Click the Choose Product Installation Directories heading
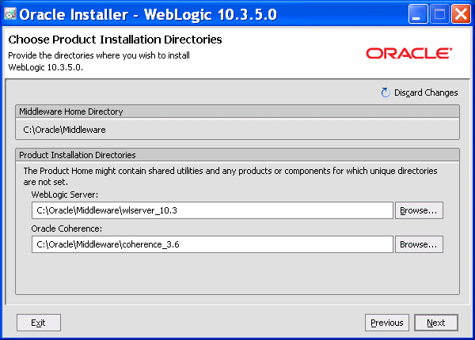This screenshot has height=340, width=475. 115,40
